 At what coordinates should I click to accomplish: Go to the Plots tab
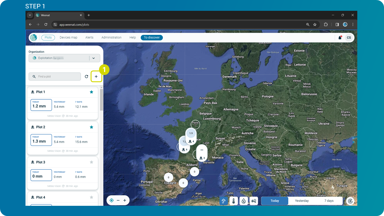pos(48,37)
